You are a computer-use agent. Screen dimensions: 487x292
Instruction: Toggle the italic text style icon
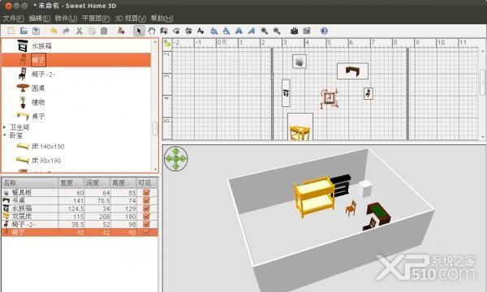tap(252, 31)
